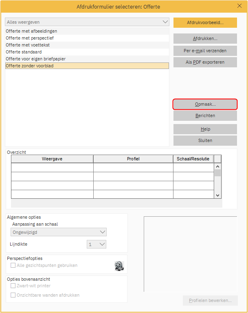Image resolution: width=248 pixels, height=313 pixels.
Task: Open the Opmaak layout button
Action: (x=205, y=104)
